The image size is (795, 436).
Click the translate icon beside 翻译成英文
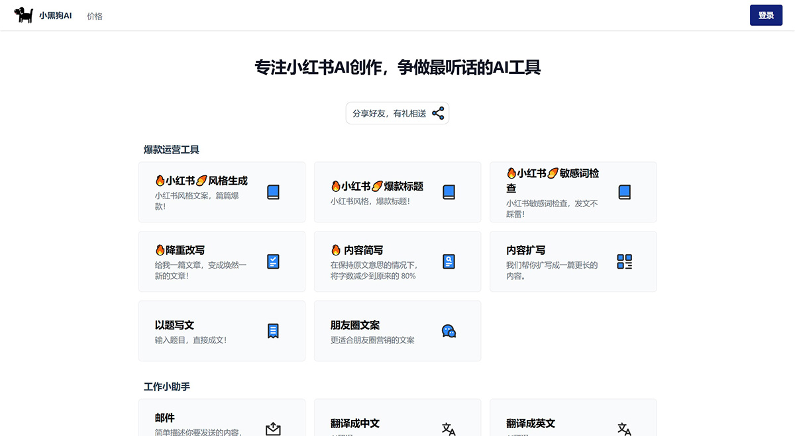625,429
